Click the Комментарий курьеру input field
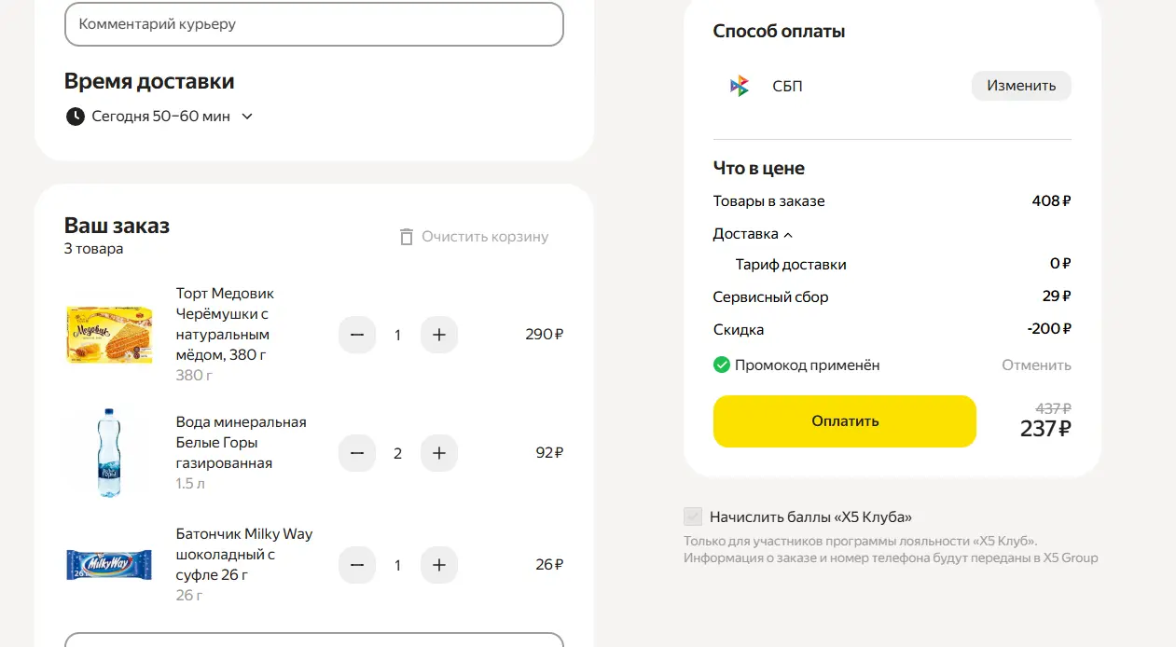This screenshot has height=647, width=1176. pos(314,24)
